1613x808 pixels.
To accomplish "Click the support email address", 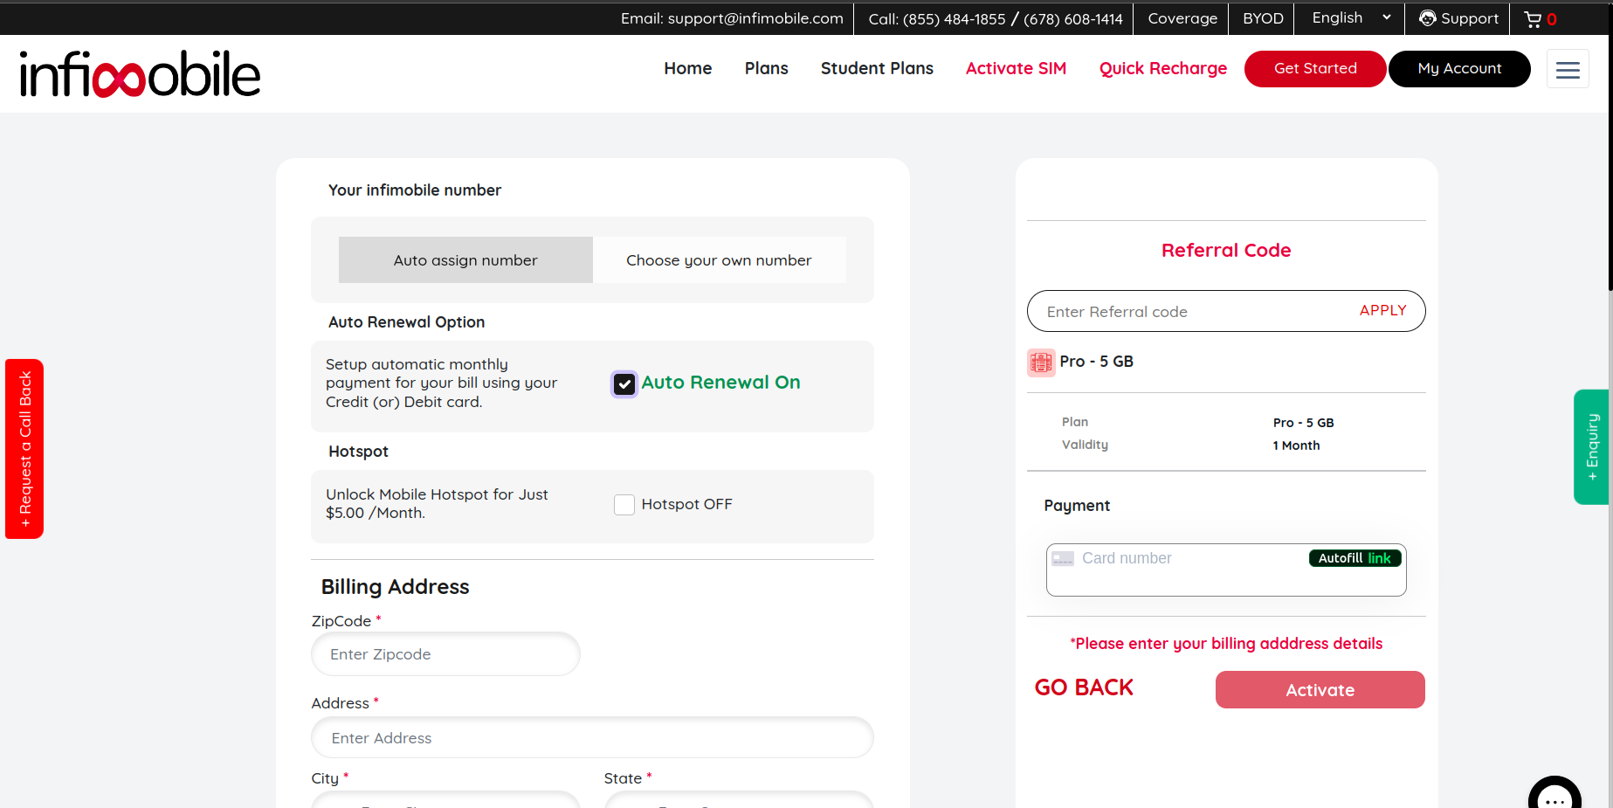I will (x=732, y=18).
